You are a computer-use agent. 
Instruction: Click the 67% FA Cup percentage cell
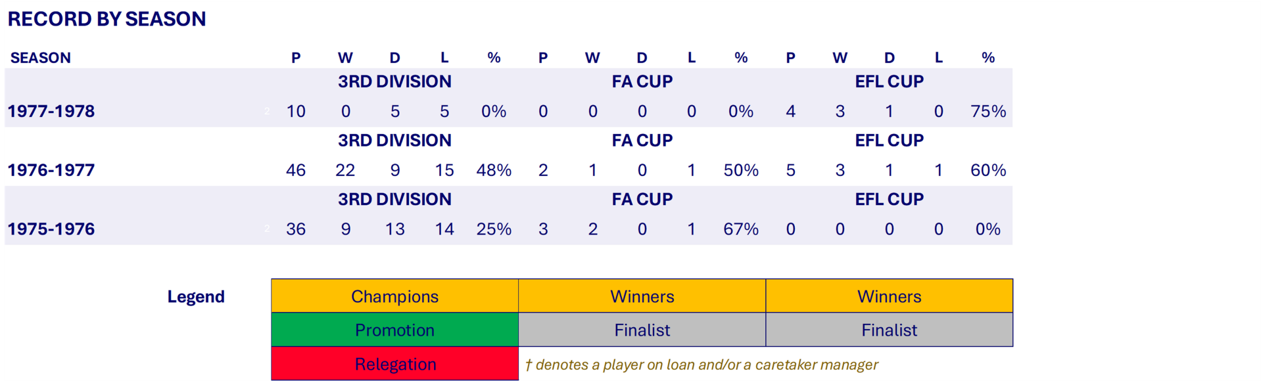point(740,229)
